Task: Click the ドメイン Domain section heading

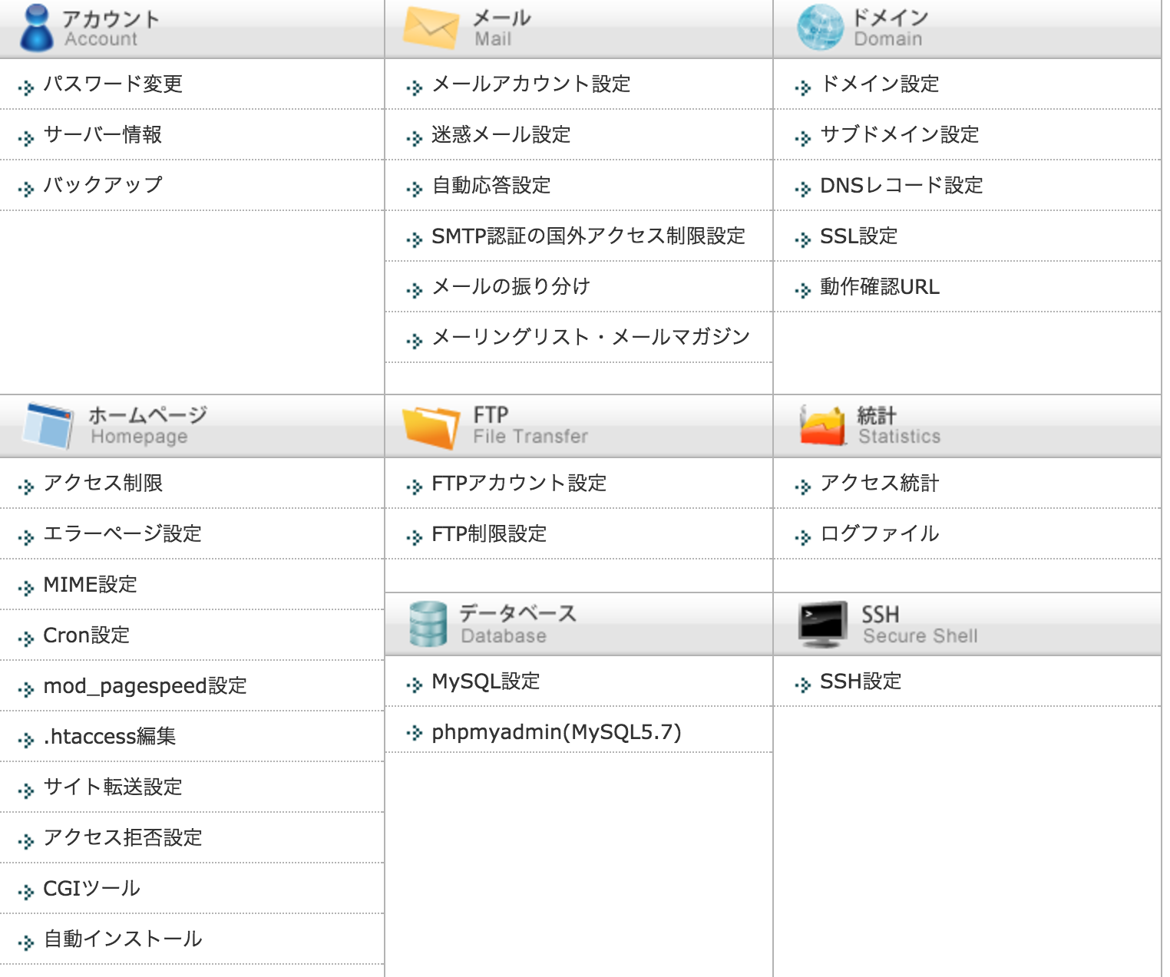Action: click(x=891, y=28)
